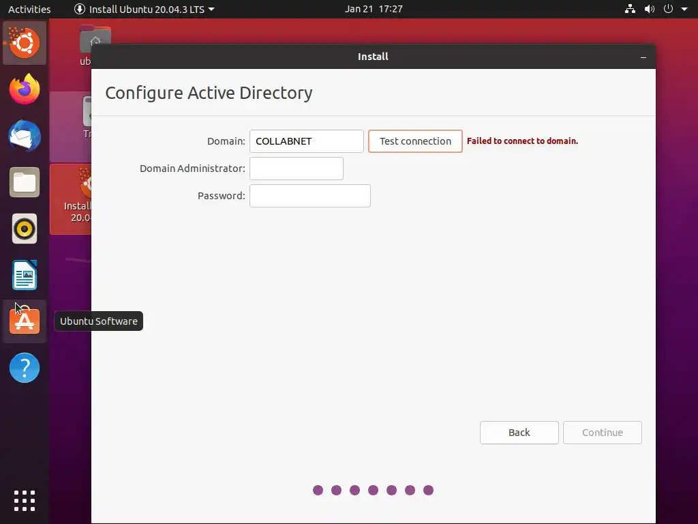Screen dimensions: 698x524
Task: Click the disabled Continue button
Action: (603, 433)
